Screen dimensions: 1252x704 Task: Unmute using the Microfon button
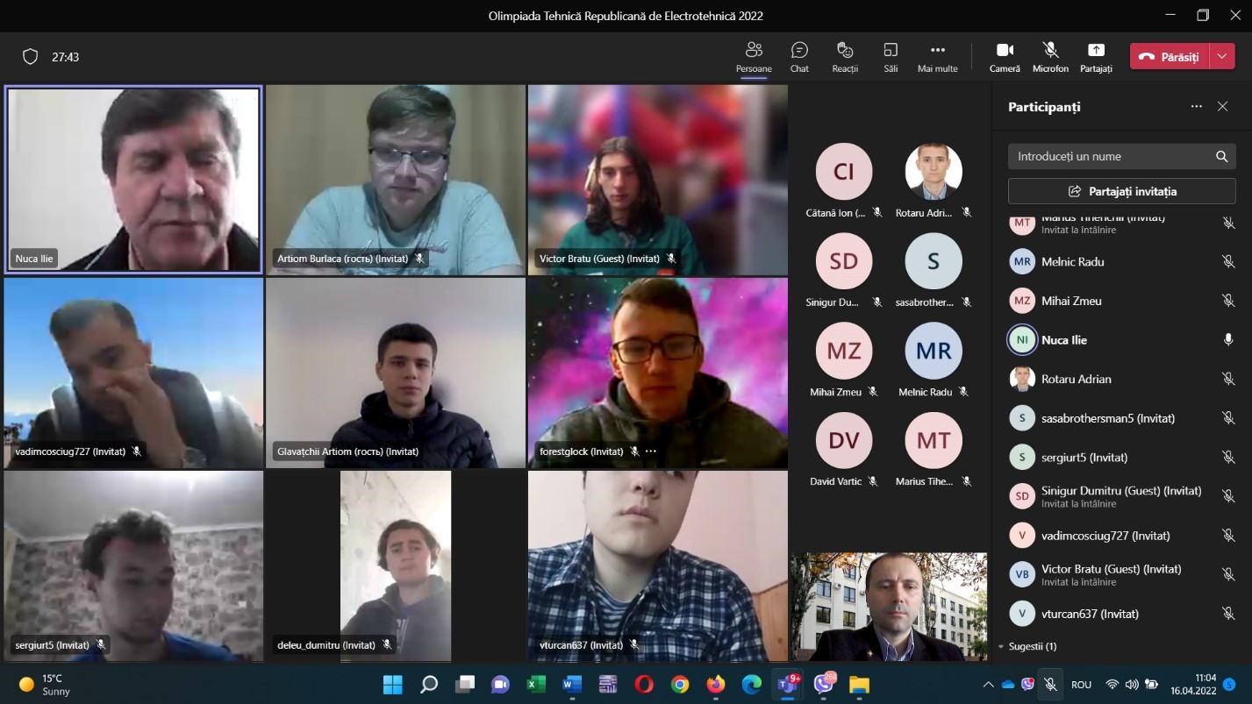pos(1050,56)
